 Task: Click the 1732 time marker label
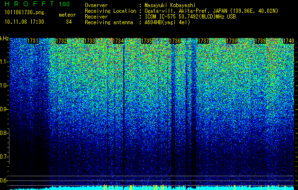(61, 41)
